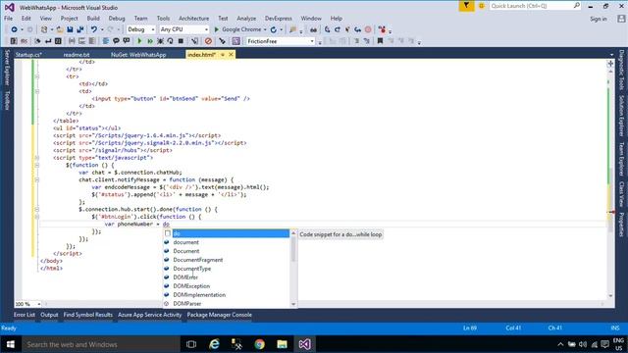The width and height of the screenshot is (628, 353).
Task: Click the black stop square icon
Action: (x=181, y=41)
